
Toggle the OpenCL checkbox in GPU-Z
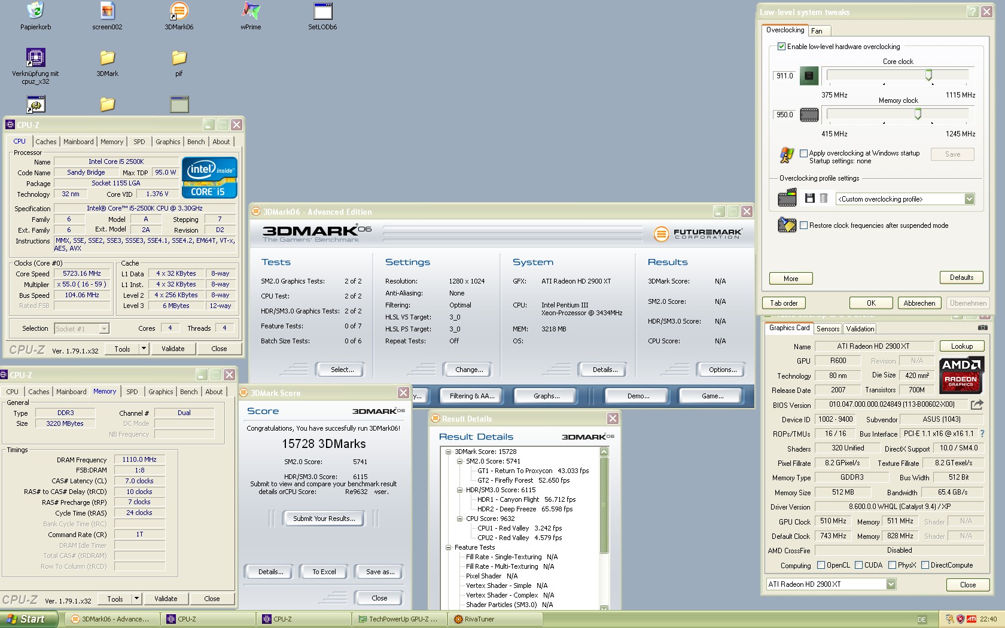click(821, 565)
